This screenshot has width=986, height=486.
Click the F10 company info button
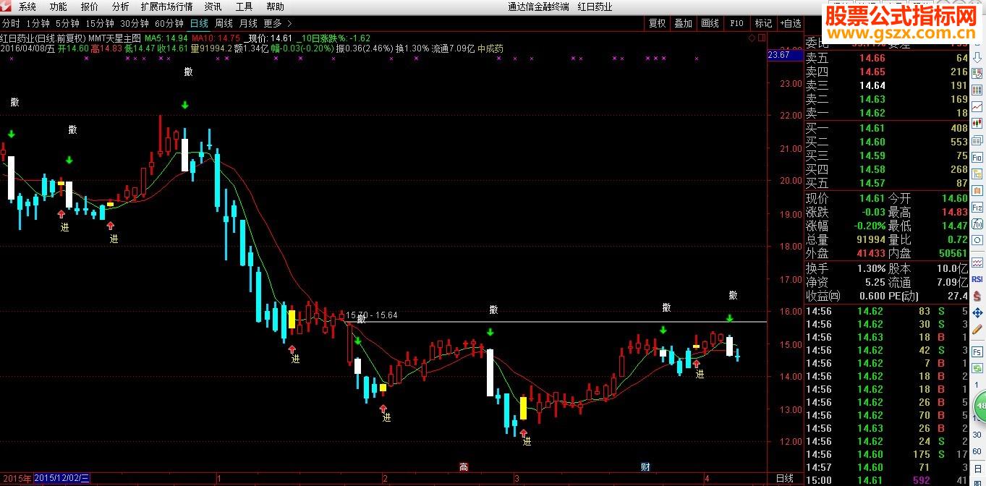click(736, 23)
